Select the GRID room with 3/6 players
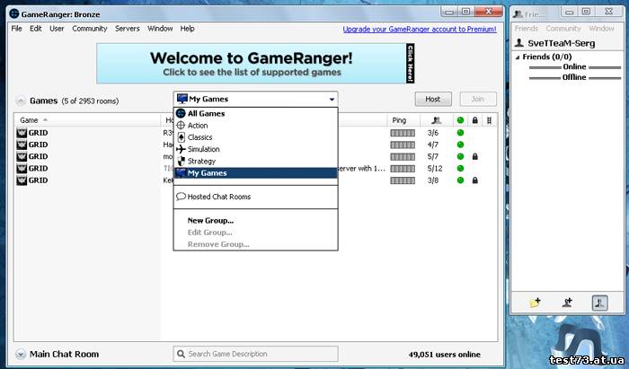This screenshot has height=369, width=629. pyautogui.click(x=255, y=133)
